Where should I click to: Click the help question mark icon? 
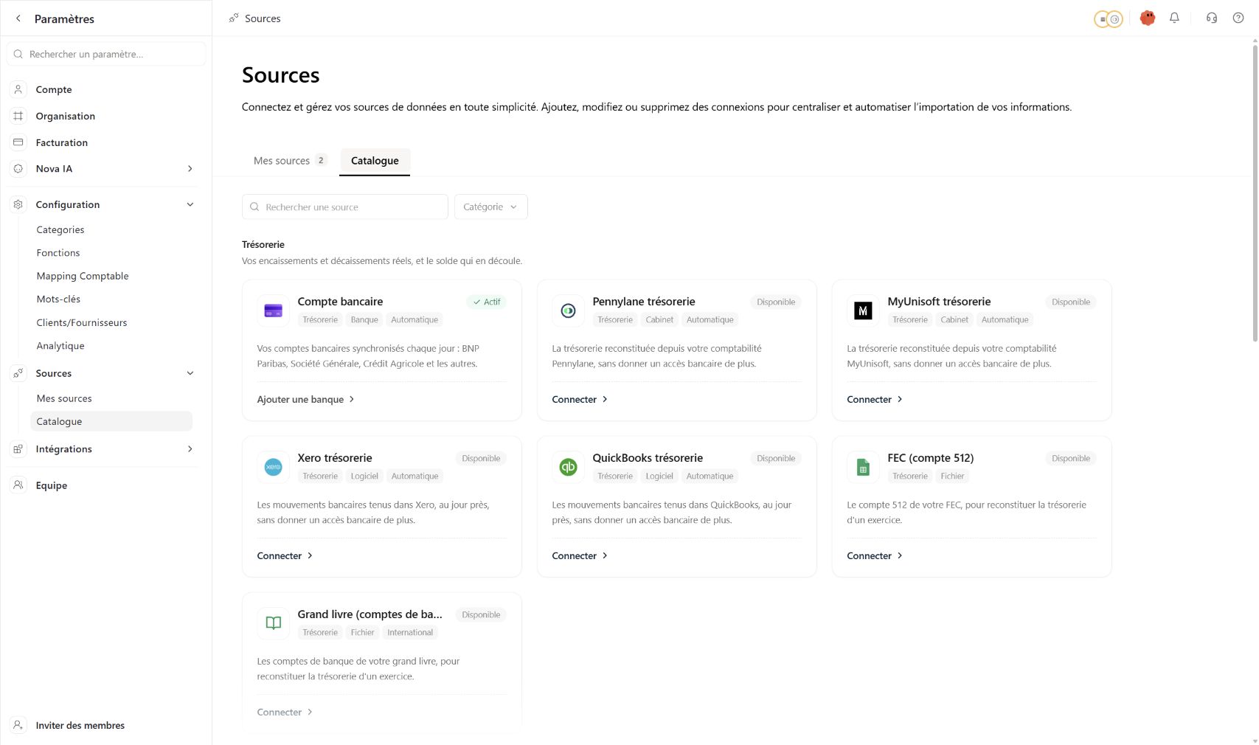[x=1238, y=18]
